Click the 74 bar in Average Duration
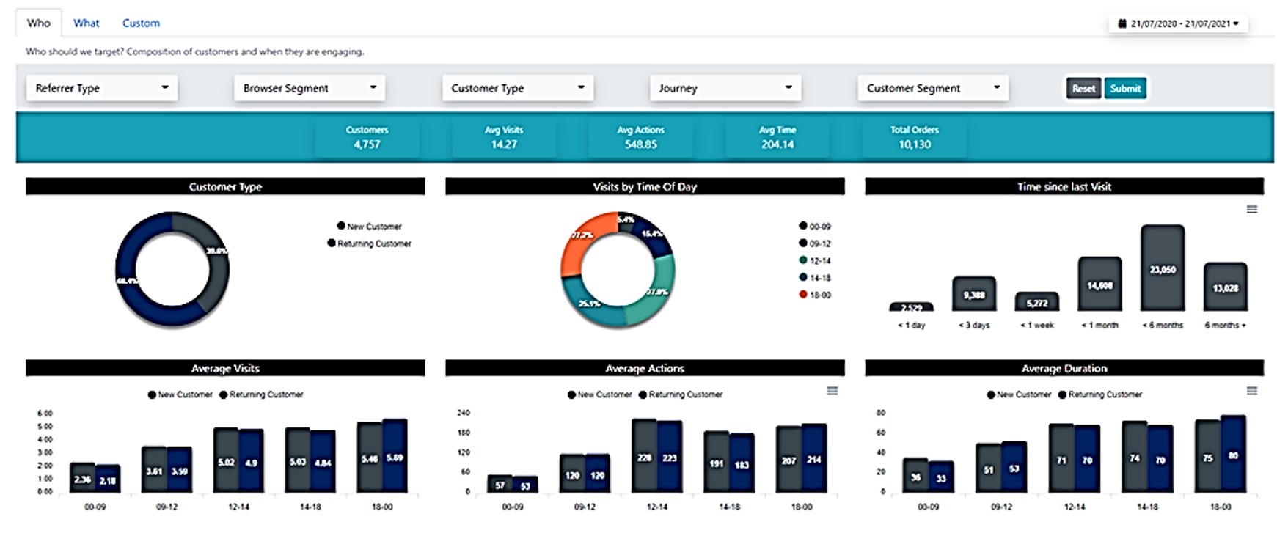 point(1135,457)
